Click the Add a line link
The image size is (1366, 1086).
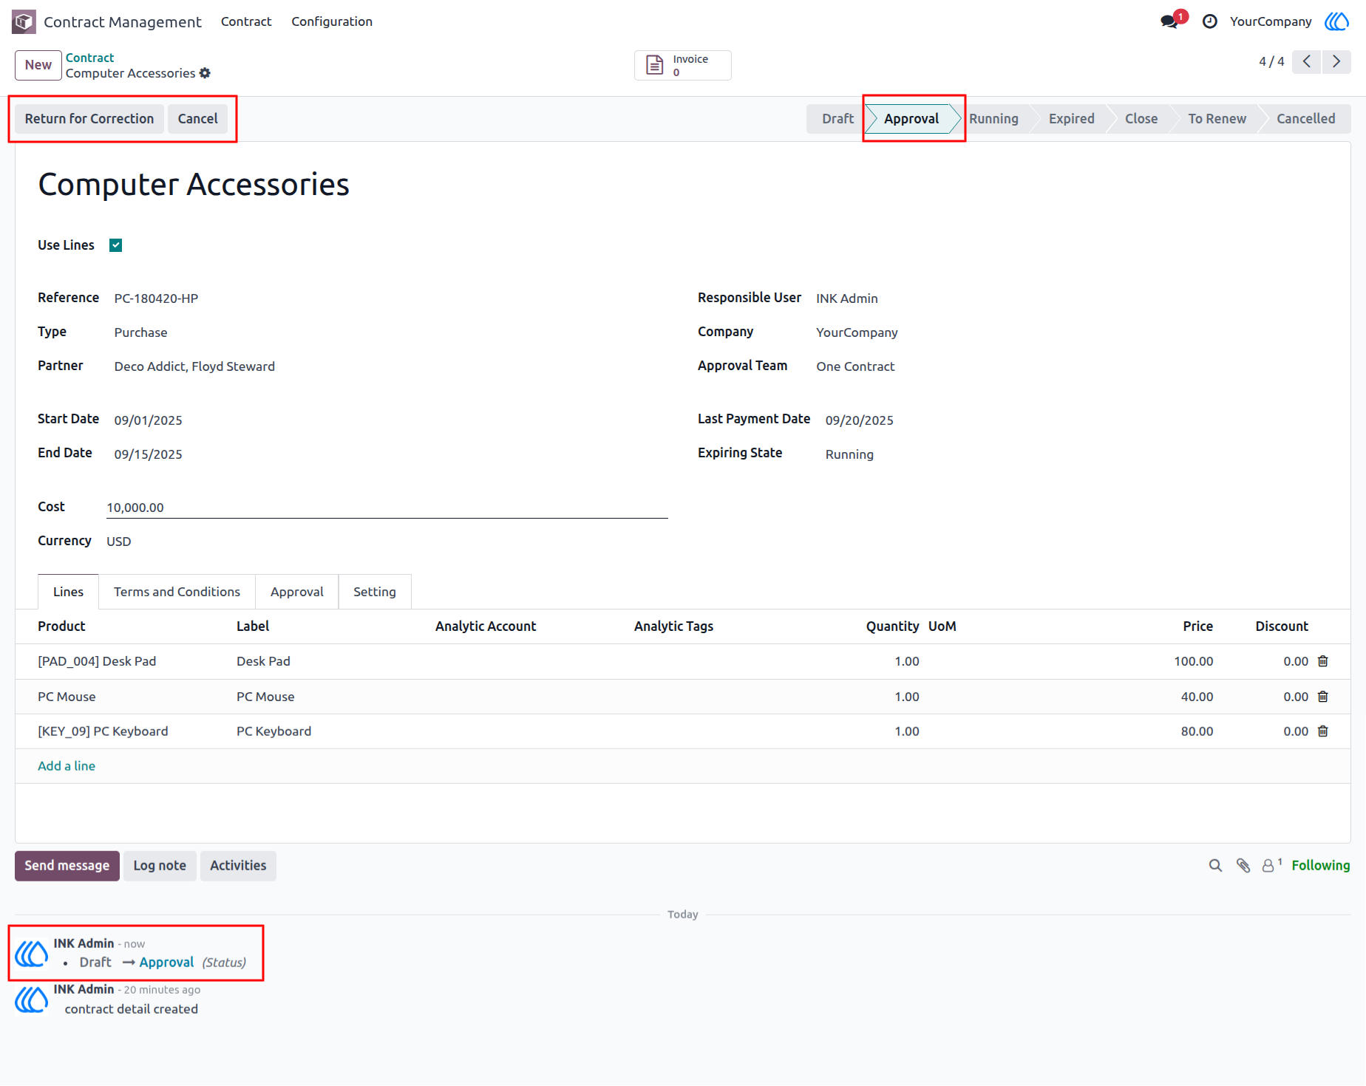tap(67, 766)
